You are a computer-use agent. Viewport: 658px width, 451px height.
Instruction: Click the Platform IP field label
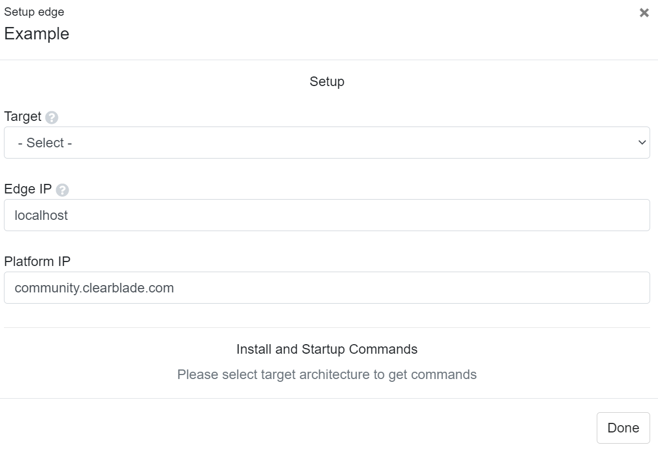click(x=37, y=261)
